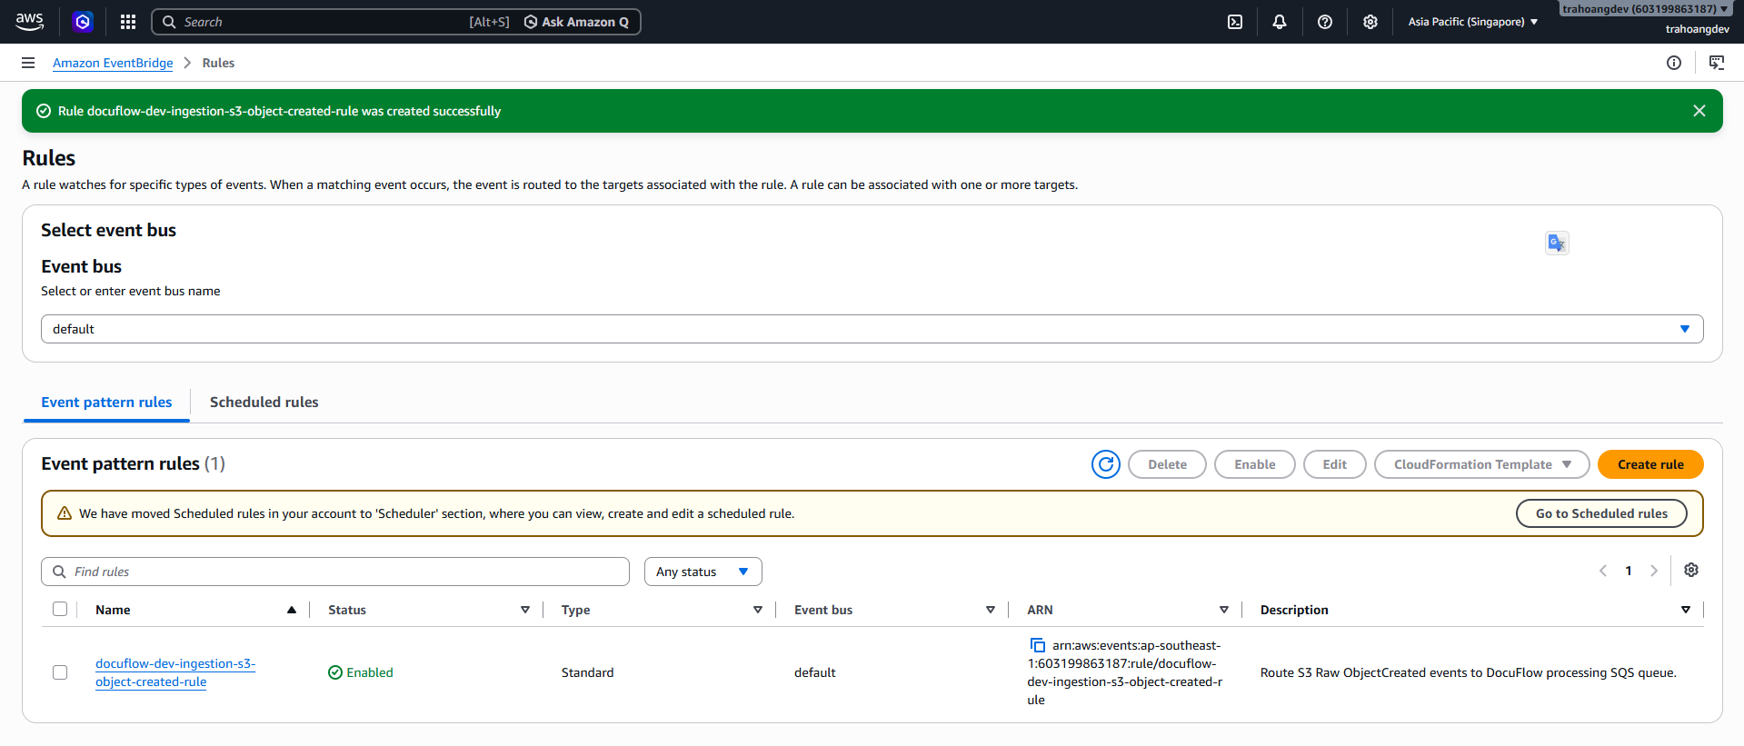Image resolution: width=1744 pixels, height=746 pixels.
Task: Click the Ask Amazon Q button
Action: pyautogui.click(x=576, y=22)
